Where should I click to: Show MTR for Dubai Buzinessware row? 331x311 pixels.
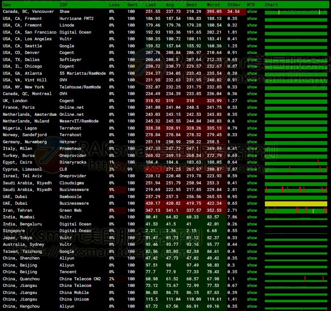pos(252,203)
